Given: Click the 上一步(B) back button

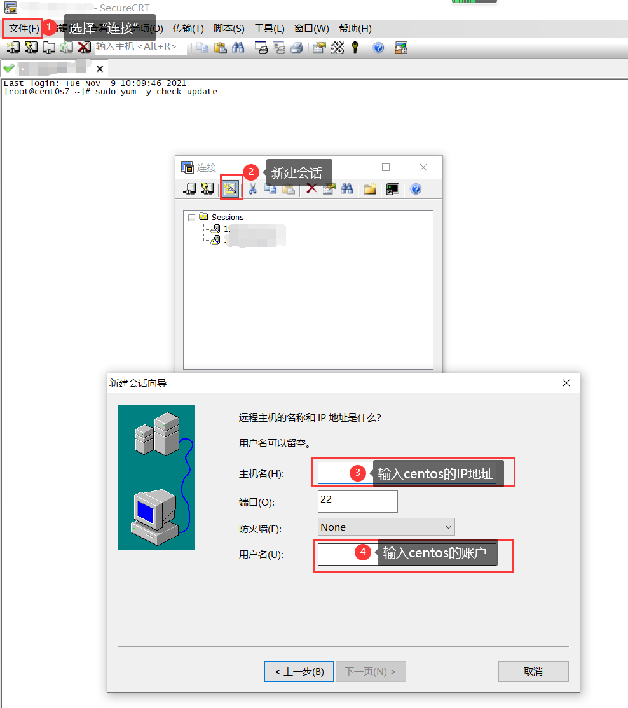Looking at the screenshot, I should tap(299, 672).
